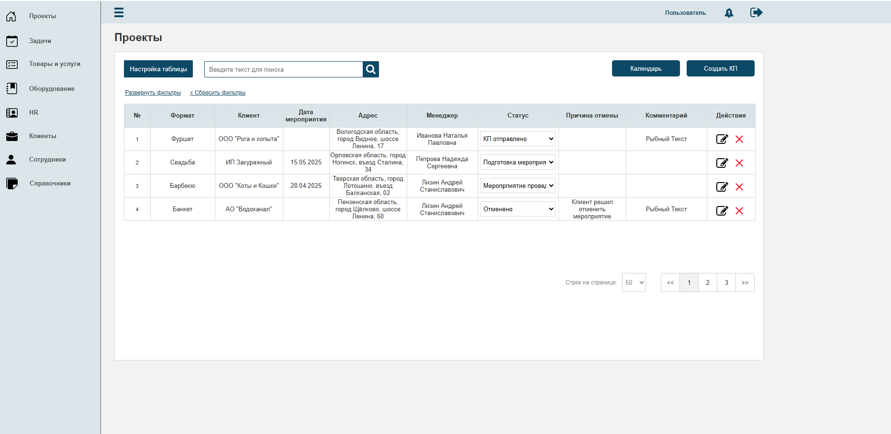Viewport: 891px width, 434px height.
Task: Click Сбросить фильтры link
Action: [x=218, y=93]
